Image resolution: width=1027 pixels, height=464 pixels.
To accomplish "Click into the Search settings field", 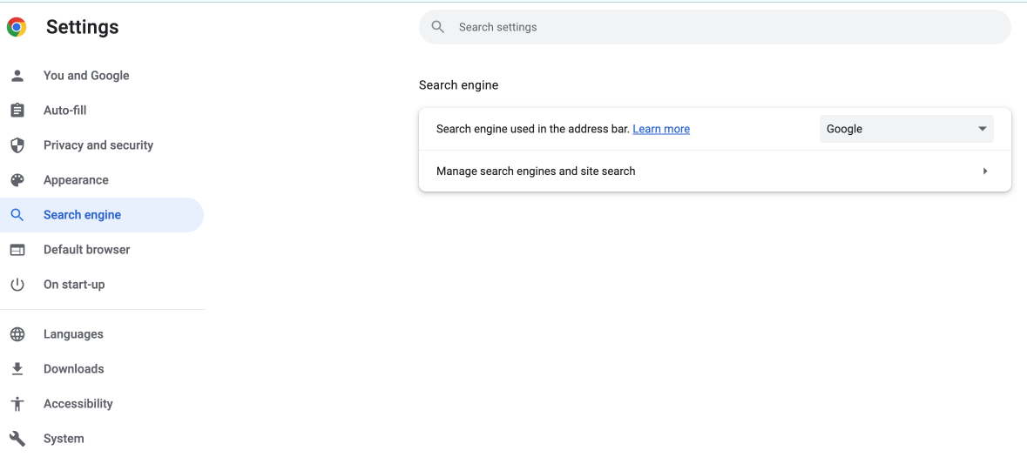I will click(x=714, y=27).
